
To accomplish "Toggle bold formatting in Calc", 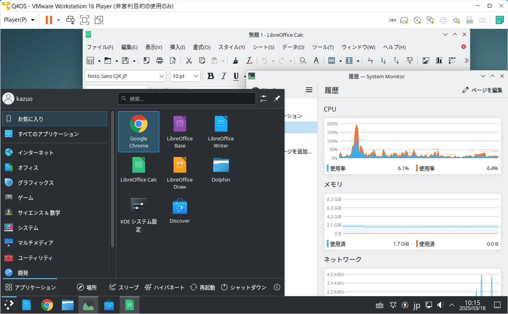I will 211,76.
